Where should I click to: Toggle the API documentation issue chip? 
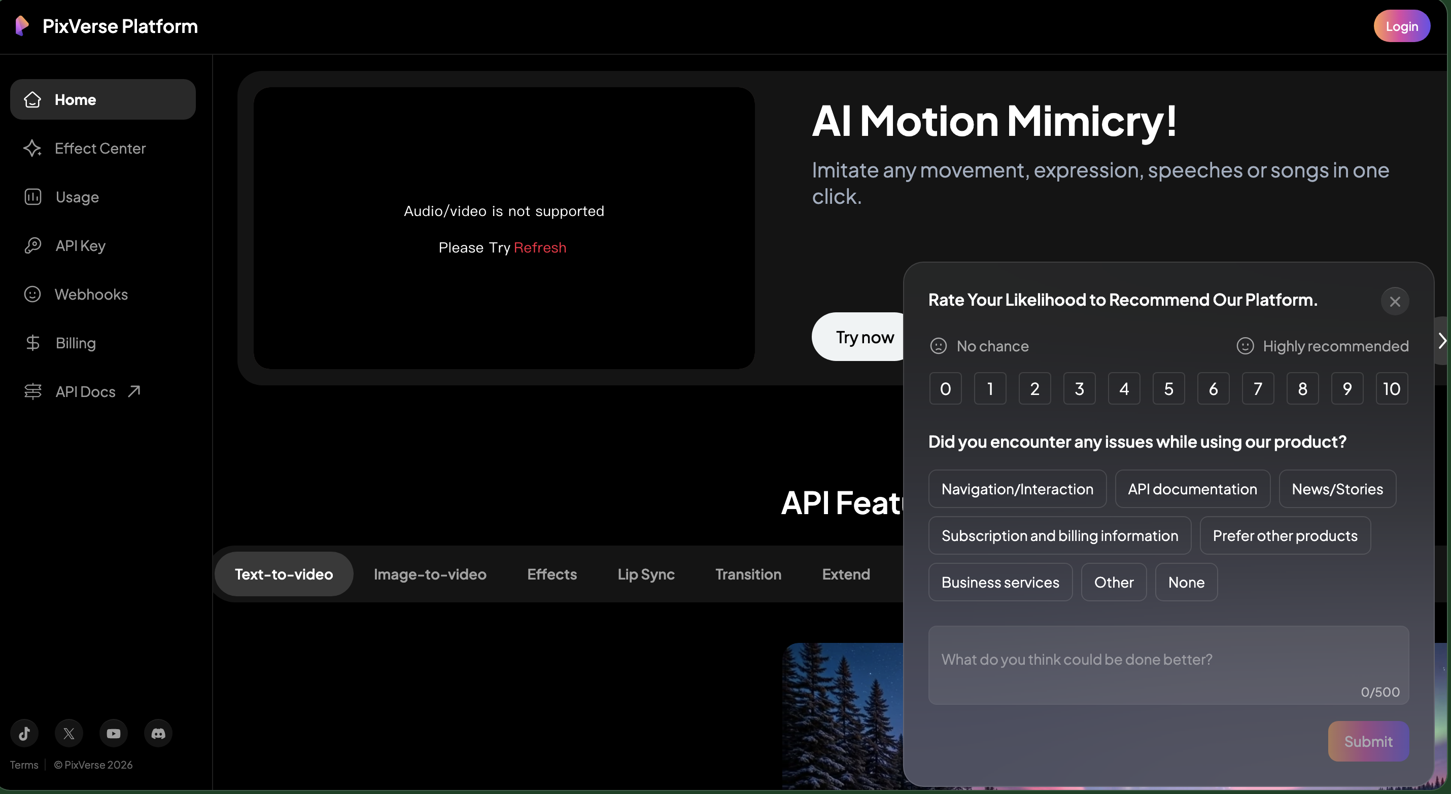(1192, 489)
